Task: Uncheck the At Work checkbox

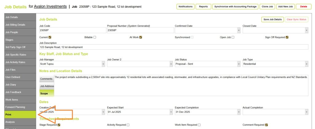Action: [141, 37]
